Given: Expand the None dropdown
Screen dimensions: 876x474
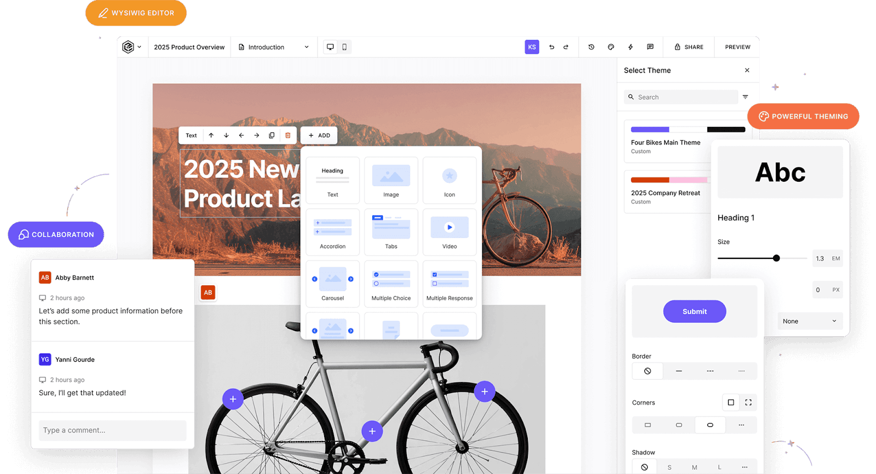Looking at the screenshot, I should [x=810, y=321].
